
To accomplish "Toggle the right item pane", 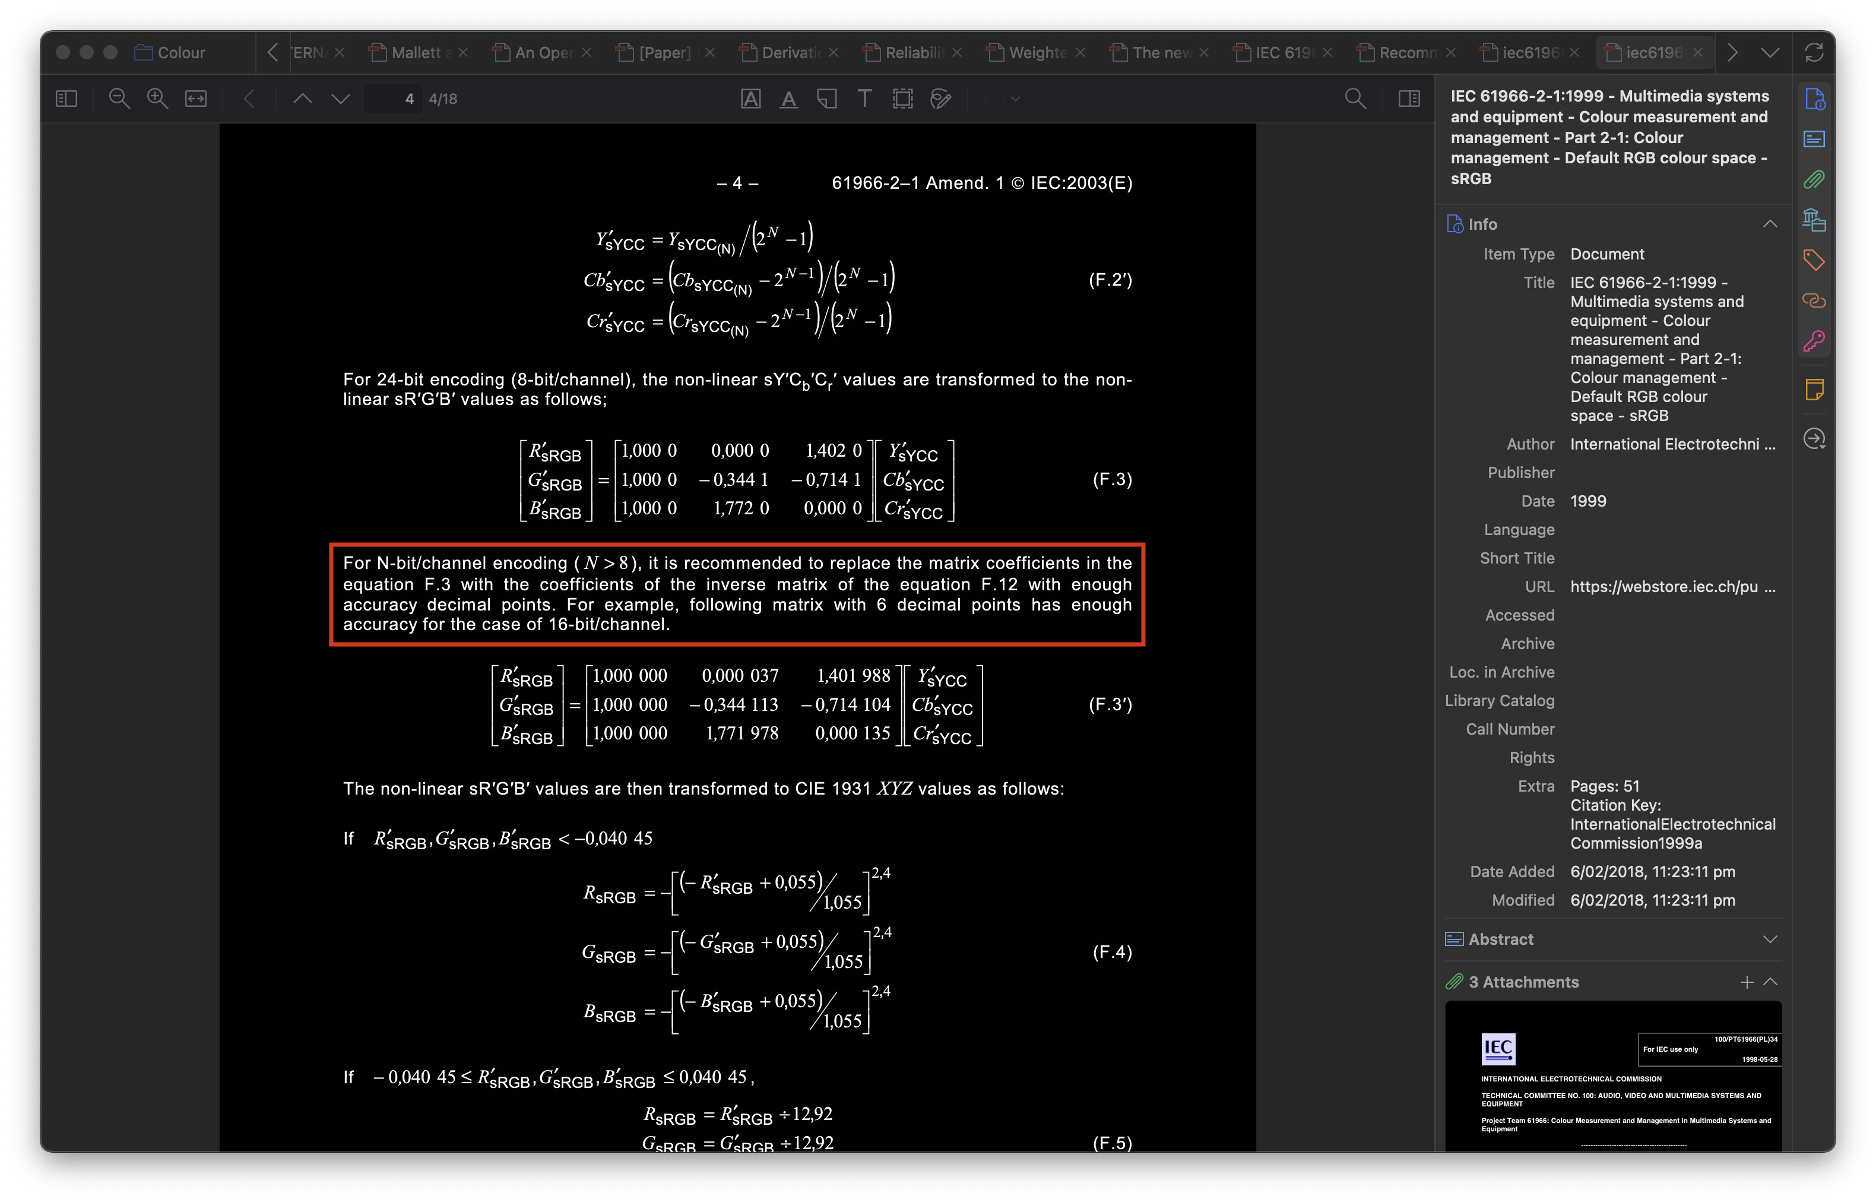I will 1409,99.
